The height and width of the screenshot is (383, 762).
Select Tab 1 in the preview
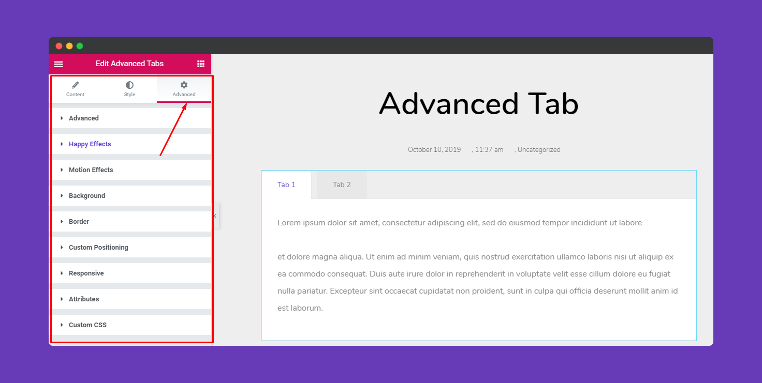tap(286, 185)
